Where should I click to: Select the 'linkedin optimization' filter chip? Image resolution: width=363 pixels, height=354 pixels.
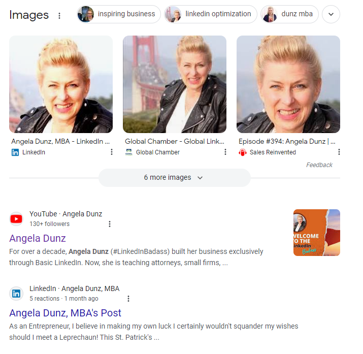211,14
